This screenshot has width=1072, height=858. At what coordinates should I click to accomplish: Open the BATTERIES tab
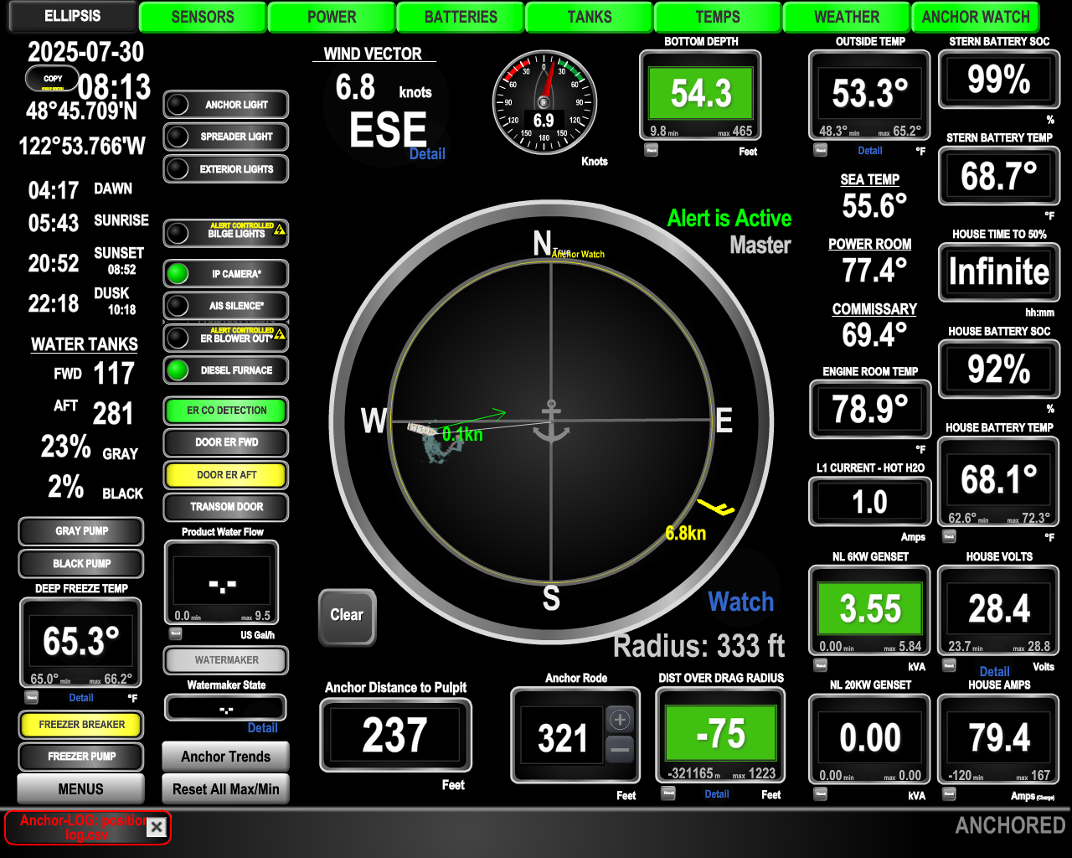(x=461, y=17)
